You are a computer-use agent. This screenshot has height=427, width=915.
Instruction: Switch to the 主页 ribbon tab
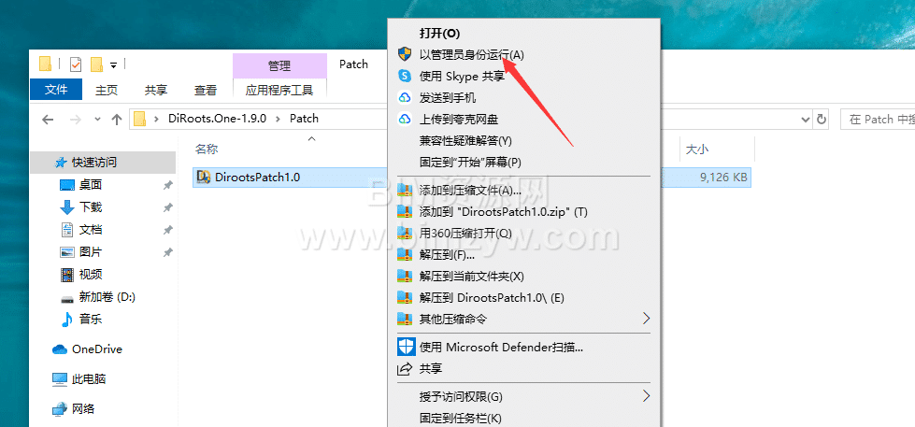tap(107, 90)
